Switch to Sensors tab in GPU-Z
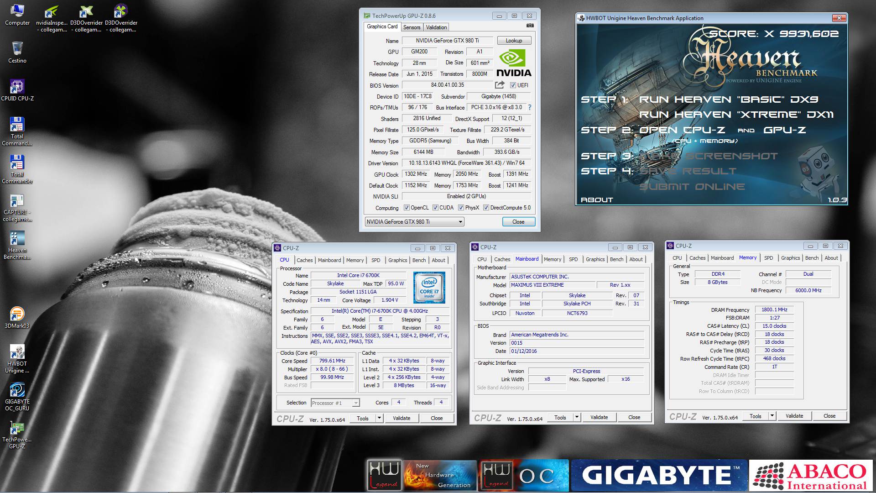876x493 pixels. [412, 27]
